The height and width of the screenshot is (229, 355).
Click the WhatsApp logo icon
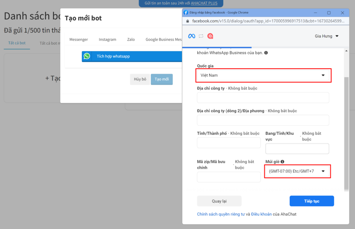(87, 56)
